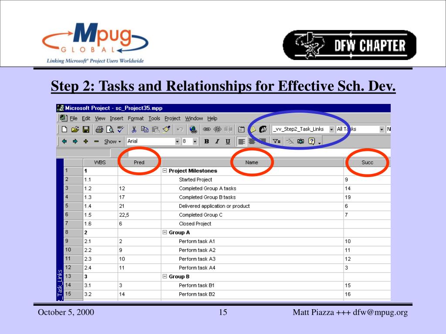
Task: Click the Indent right arrow
Action: click(75, 141)
